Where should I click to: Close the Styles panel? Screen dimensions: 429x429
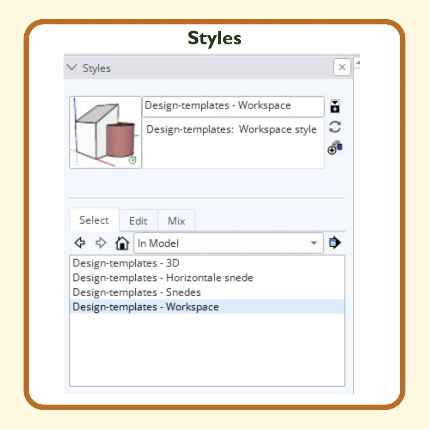(x=342, y=67)
